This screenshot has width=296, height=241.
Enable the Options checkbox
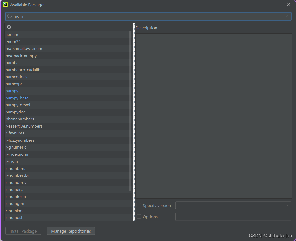139,216
